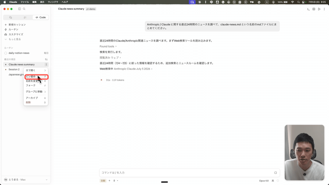Open the 編集 menu
The width and height of the screenshot is (329, 185).
(x=35, y=2)
